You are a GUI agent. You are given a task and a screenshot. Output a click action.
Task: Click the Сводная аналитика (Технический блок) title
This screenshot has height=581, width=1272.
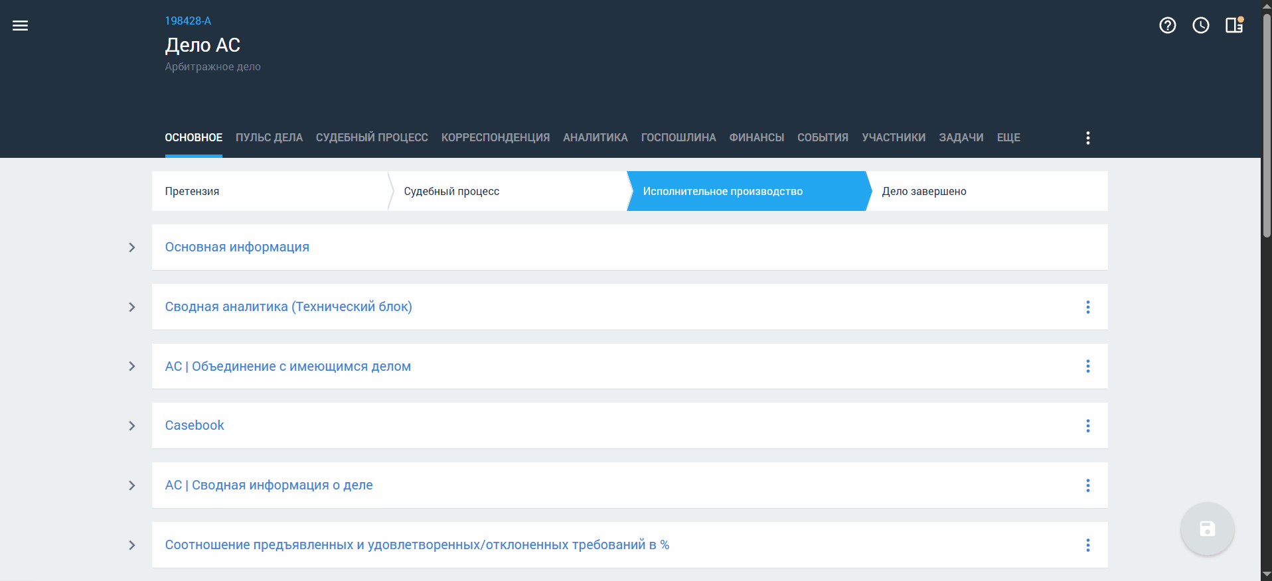pyautogui.click(x=289, y=306)
